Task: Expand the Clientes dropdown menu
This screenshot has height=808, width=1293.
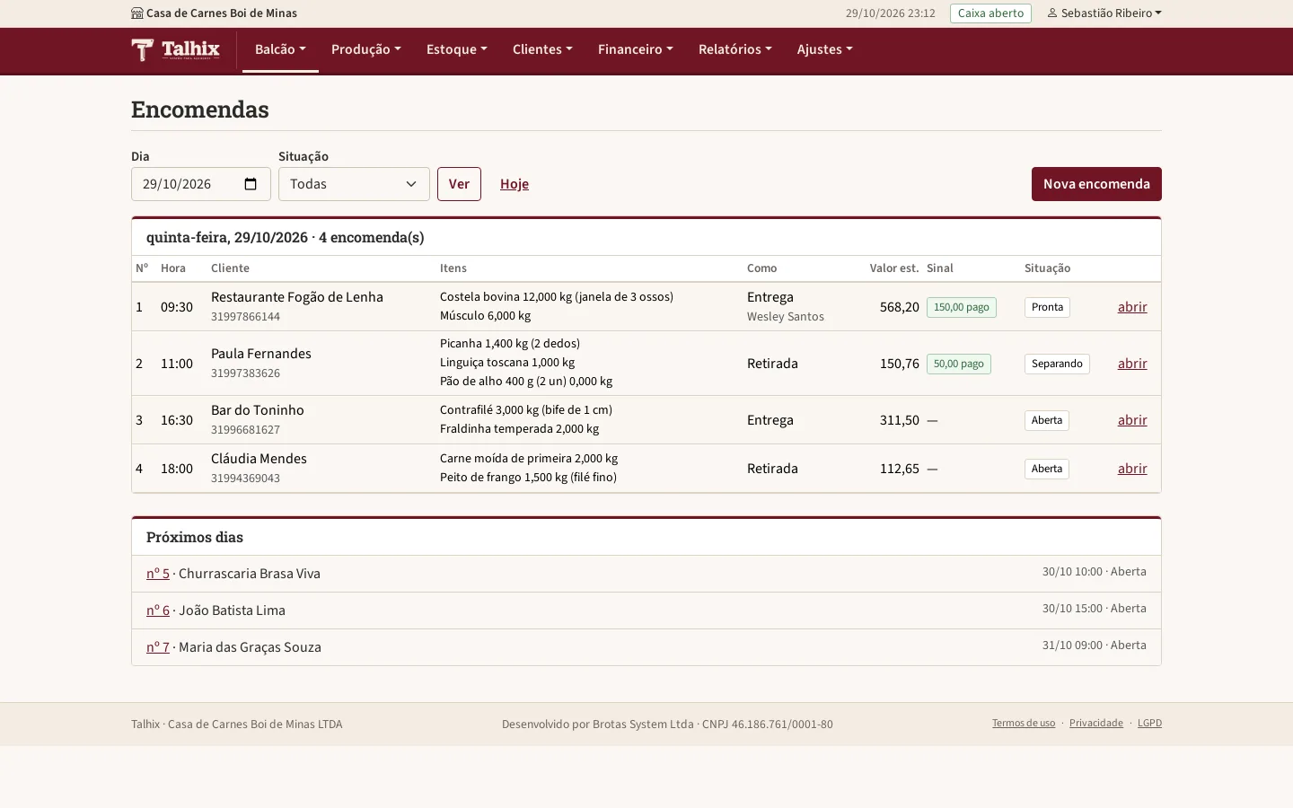Action: click(542, 49)
